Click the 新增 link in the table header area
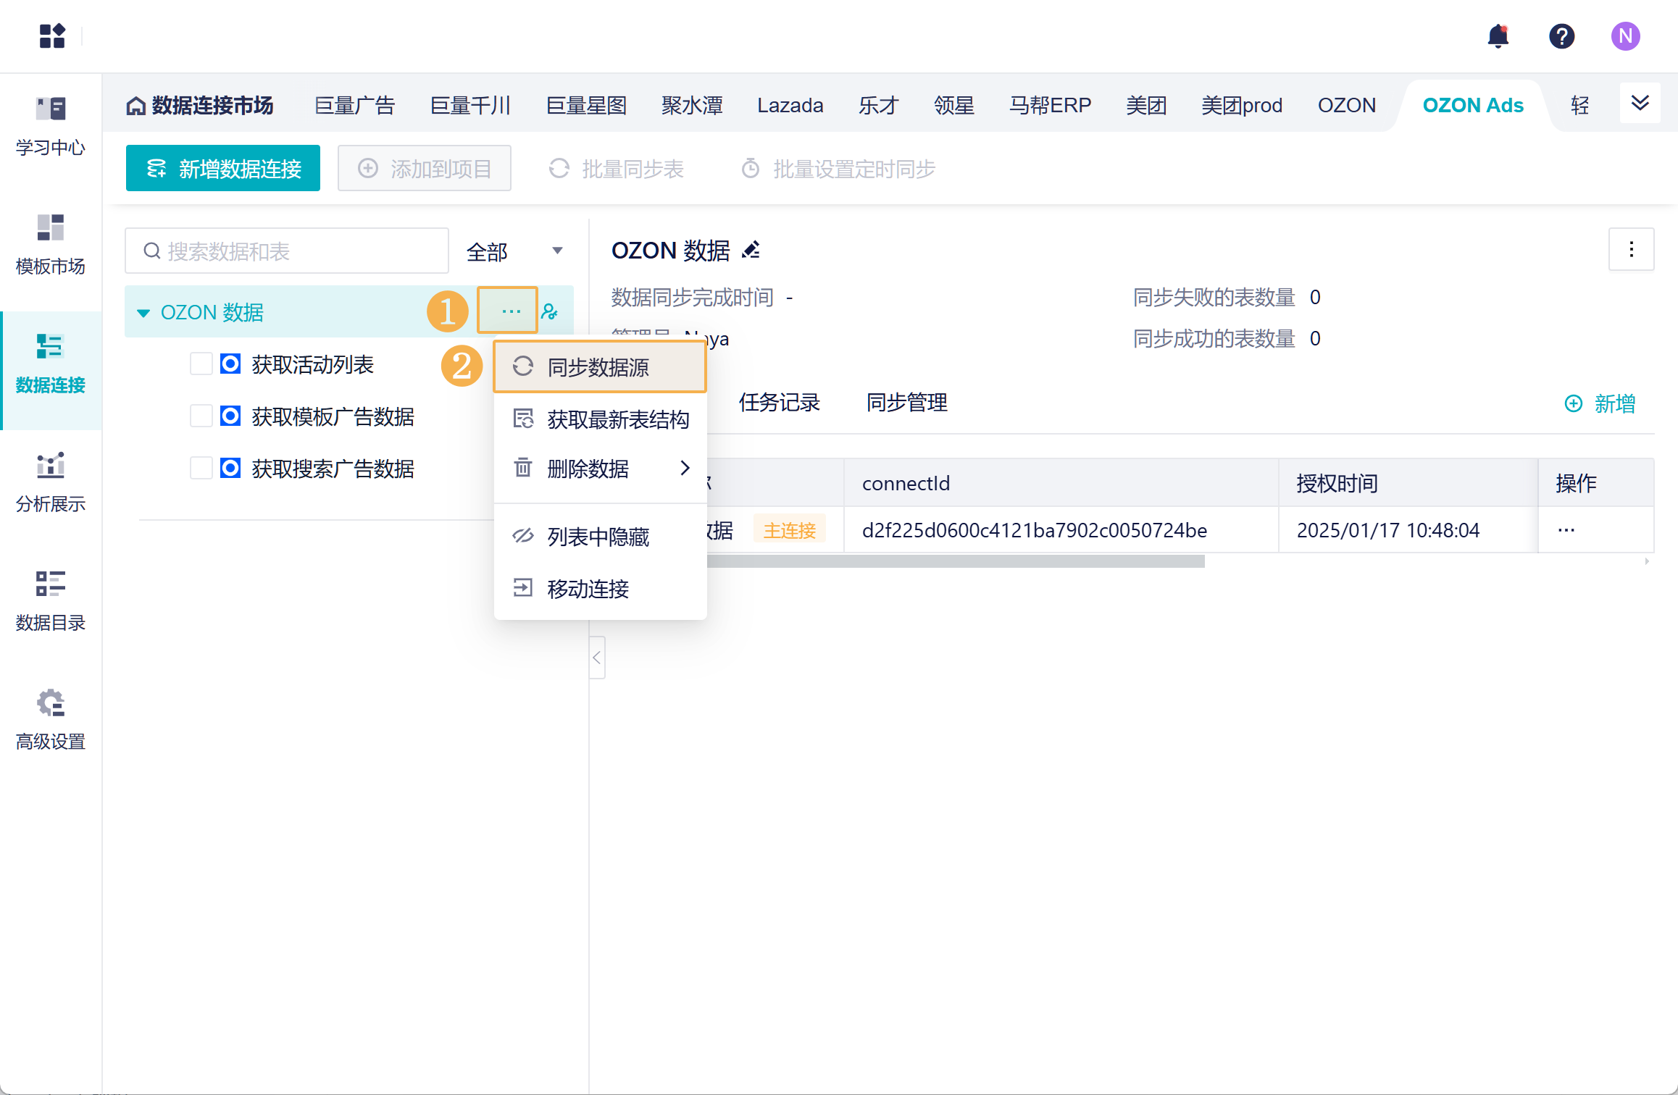 coord(1600,403)
